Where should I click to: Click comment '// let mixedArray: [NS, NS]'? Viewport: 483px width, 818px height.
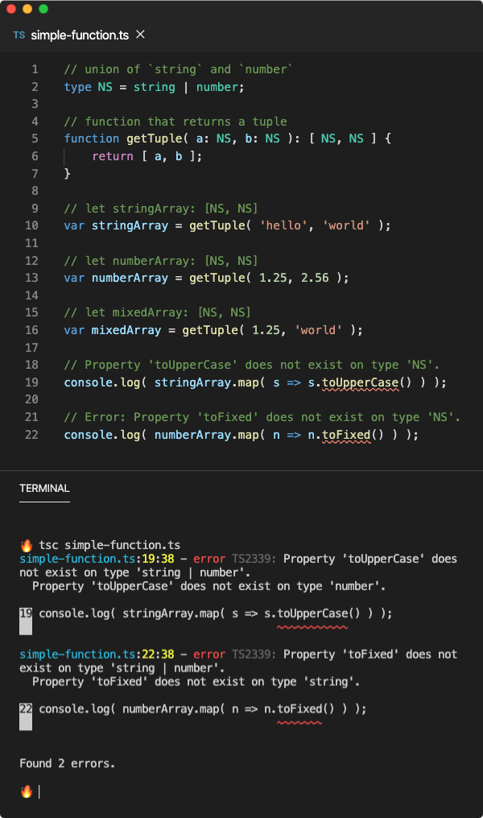pyautogui.click(x=158, y=312)
